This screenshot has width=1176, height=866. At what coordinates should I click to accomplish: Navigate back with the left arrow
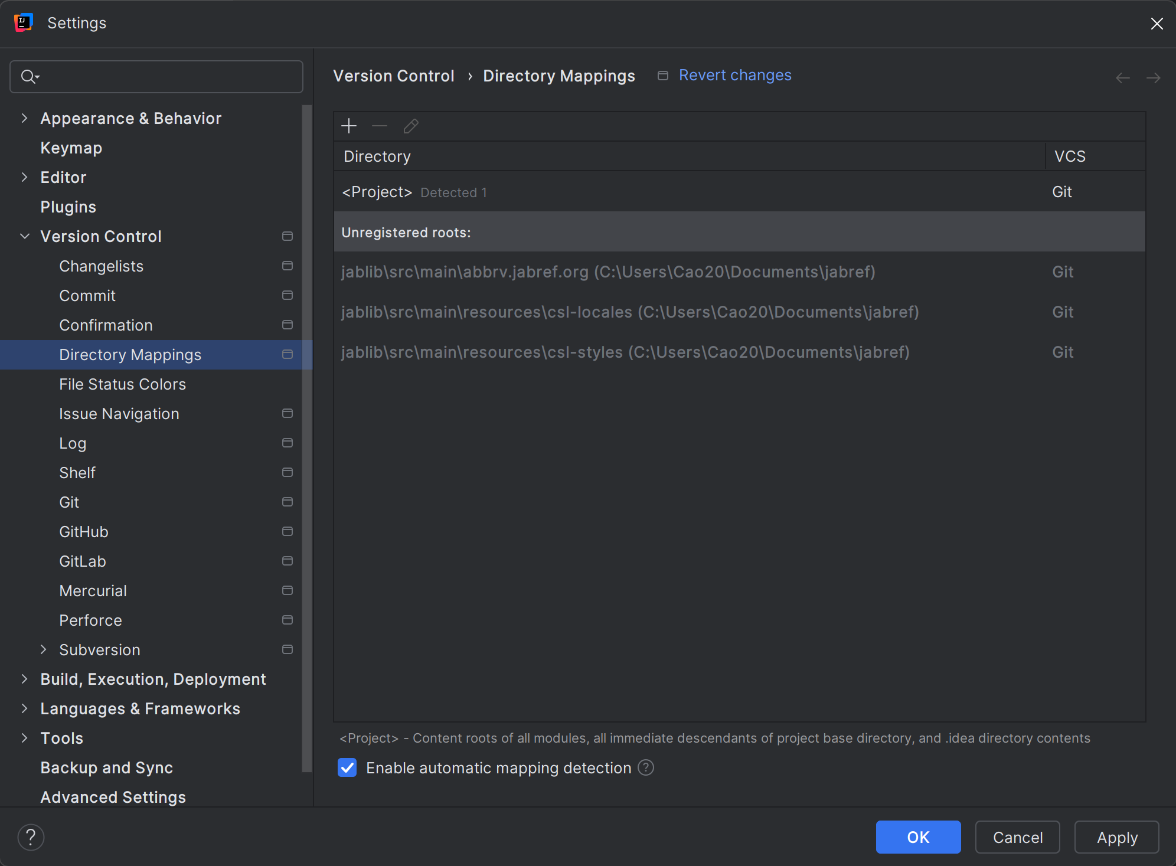tap(1123, 77)
